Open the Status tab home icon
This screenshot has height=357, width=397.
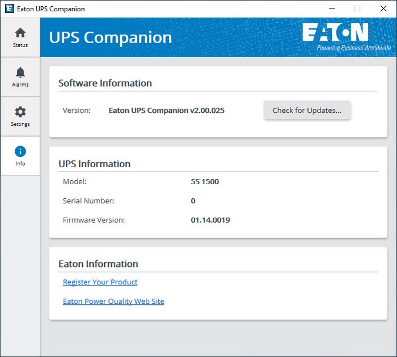point(20,33)
